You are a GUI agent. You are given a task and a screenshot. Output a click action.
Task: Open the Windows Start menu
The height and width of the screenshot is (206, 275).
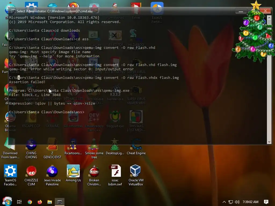7,201
